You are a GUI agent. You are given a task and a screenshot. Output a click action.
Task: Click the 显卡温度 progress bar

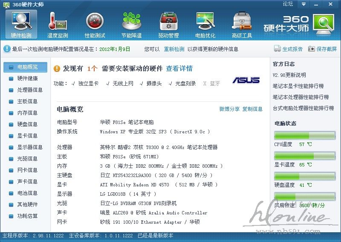click(x=305, y=156)
